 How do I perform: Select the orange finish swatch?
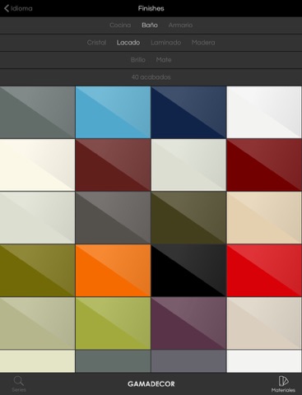coord(113,271)
